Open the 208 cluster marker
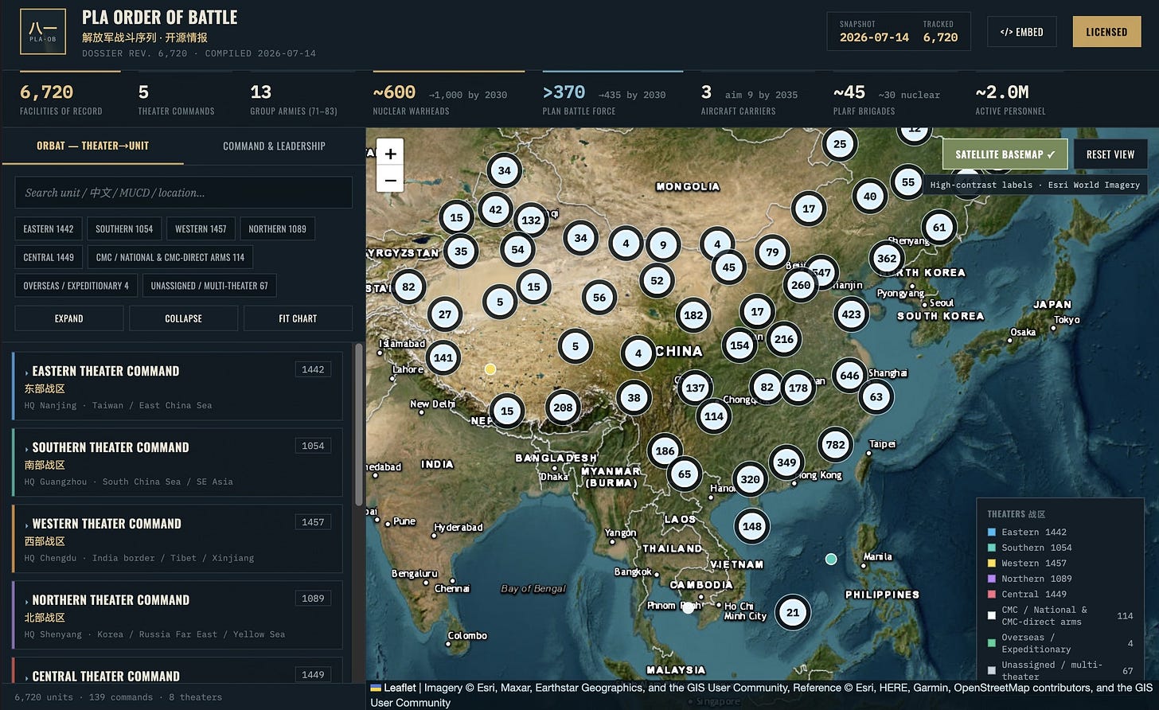This screenshot has width=1159, height=710. point(563,408)
